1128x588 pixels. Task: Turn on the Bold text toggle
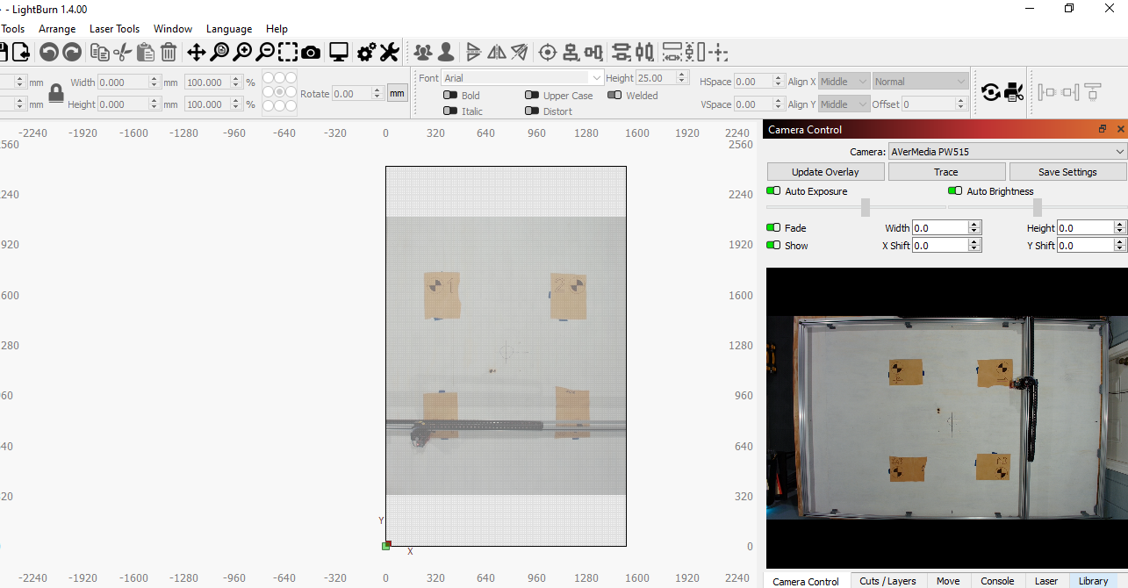pyautogui.click(x=450, y=96)
